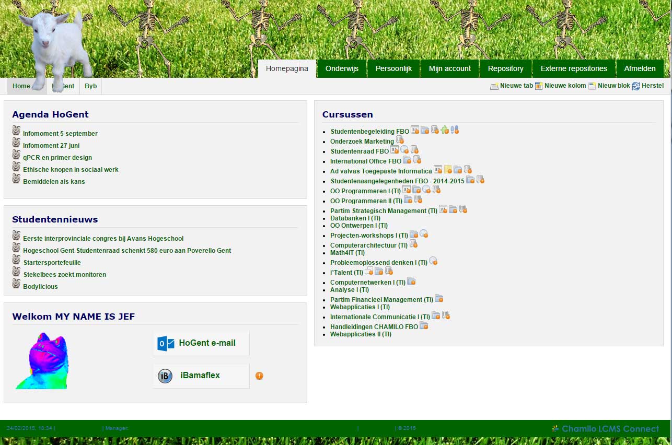Click the rainbow cat profile picture

tap(42, 361)
